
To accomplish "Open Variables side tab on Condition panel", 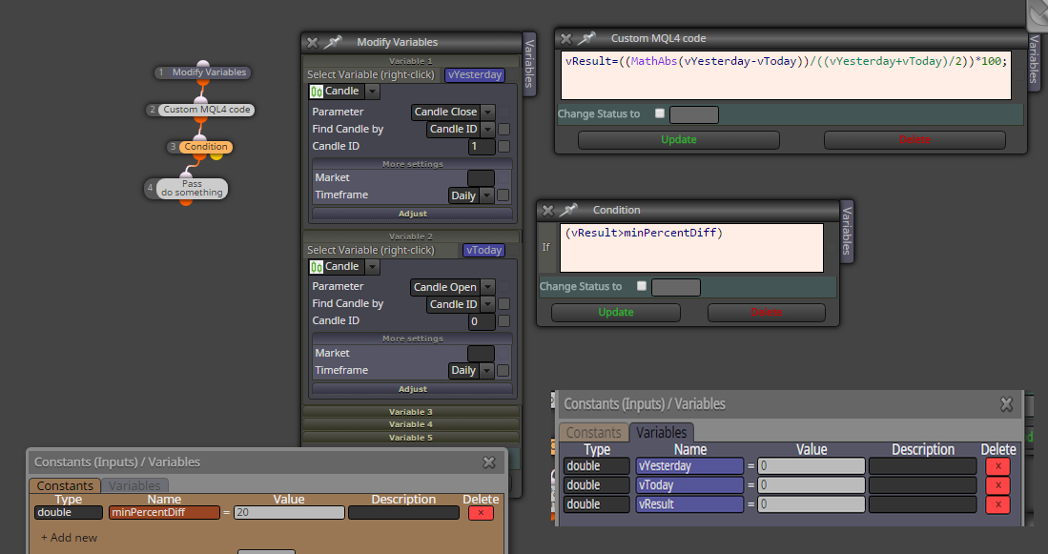I will 846,231.
